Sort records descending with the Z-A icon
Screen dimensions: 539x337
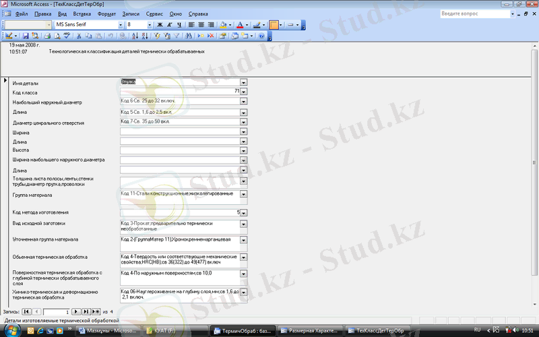click(x=145, y=36)
